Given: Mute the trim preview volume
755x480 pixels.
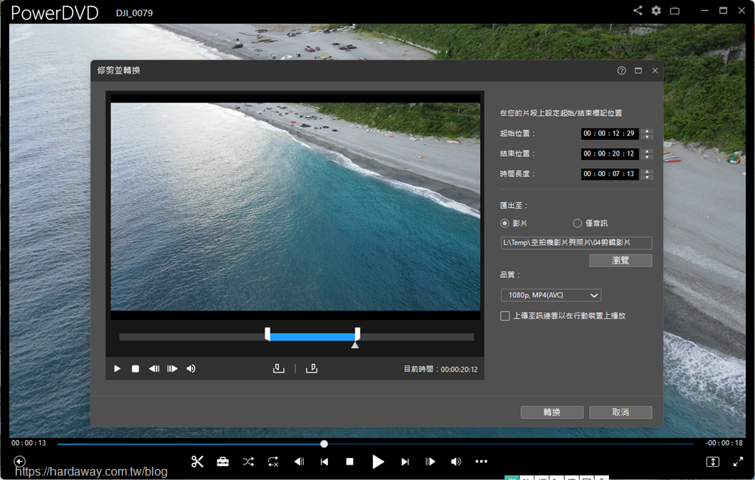Looking at the screenshot, I should pyautogui.click(x=191, y=369).
